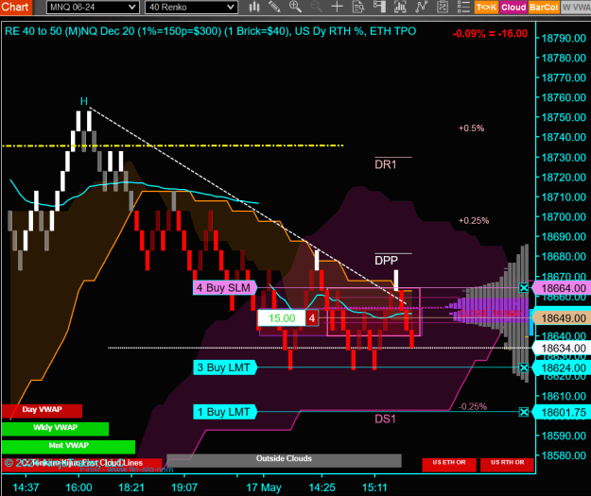591x496 pixels.
Task: Click the 15:11 time axis label
Action: tap(374, 487)
